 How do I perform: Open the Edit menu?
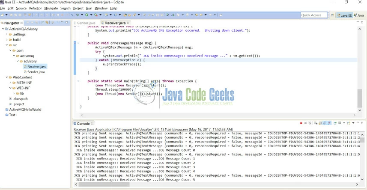(10, 8)
